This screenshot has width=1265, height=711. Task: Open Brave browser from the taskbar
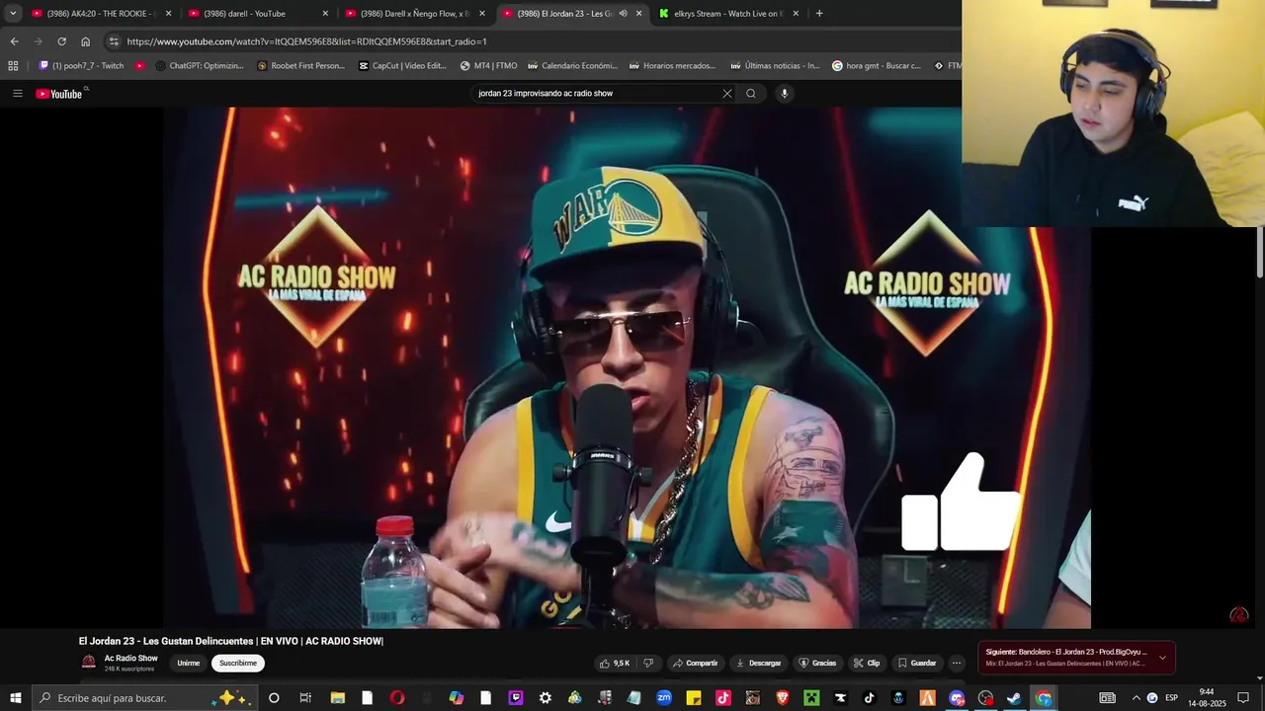click(783, 698)
